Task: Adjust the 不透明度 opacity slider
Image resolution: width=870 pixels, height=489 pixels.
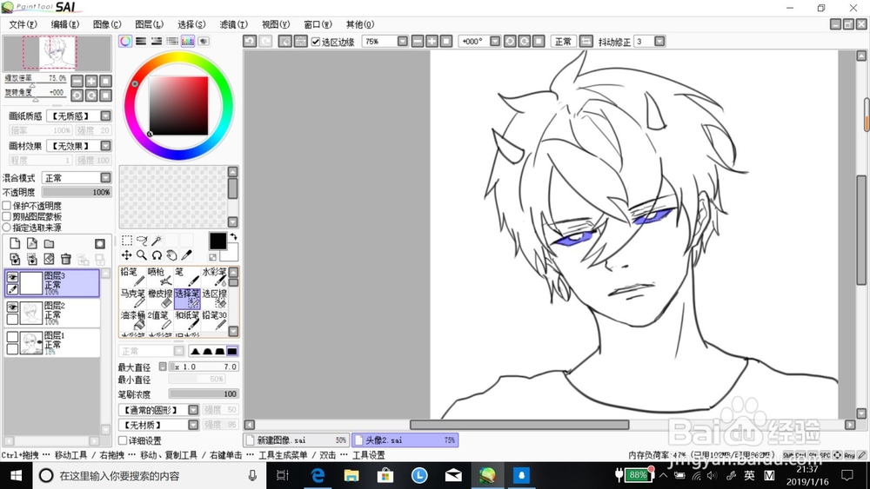Action: (x=77, y=192)
